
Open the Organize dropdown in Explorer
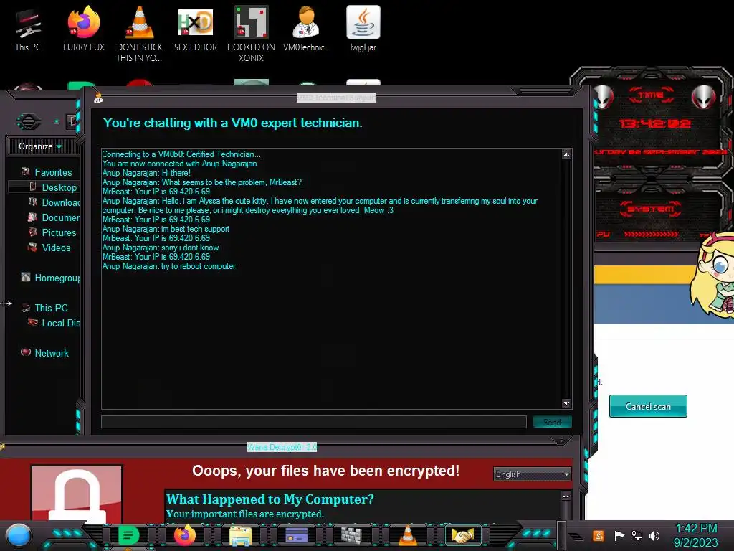[x=40, y=146]
